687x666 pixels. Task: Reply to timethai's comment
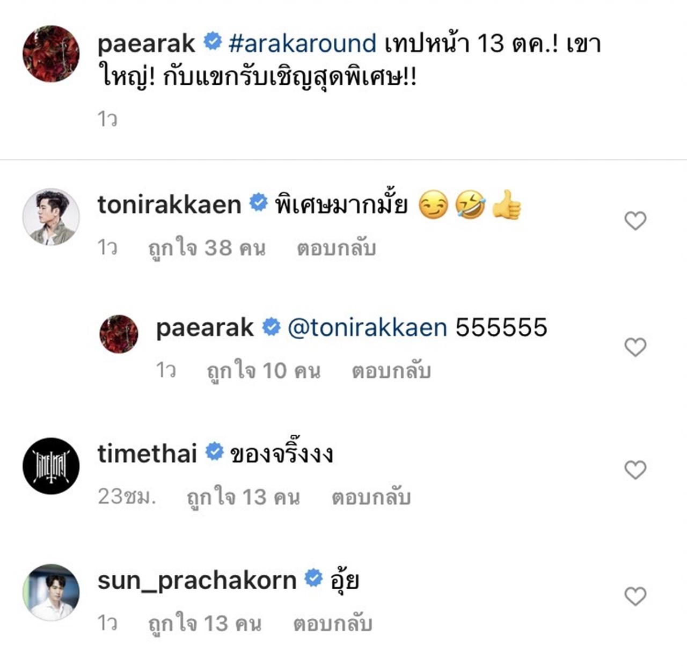(371, 497)
